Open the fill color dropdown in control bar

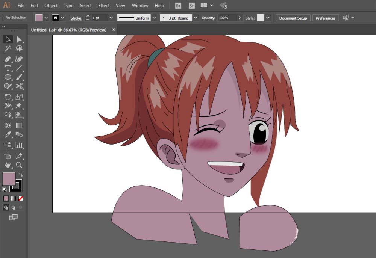pyautogui.click(x=46, y=18)
